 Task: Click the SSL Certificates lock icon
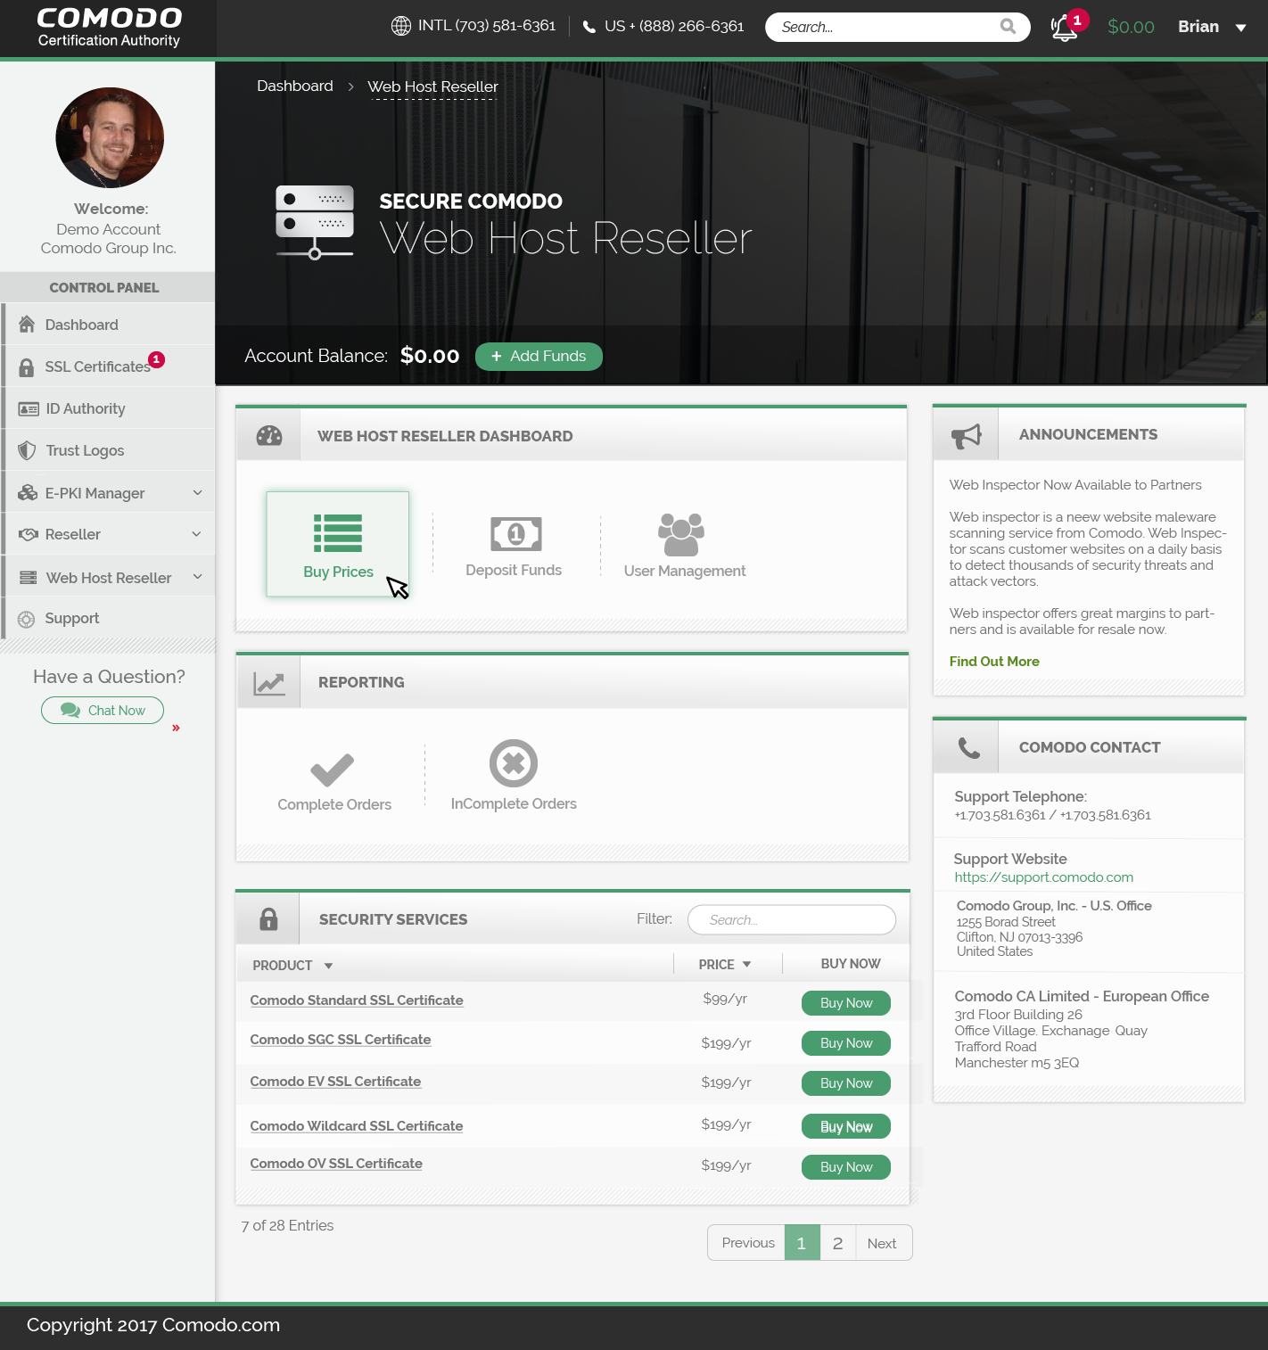(x=27, y=367)
